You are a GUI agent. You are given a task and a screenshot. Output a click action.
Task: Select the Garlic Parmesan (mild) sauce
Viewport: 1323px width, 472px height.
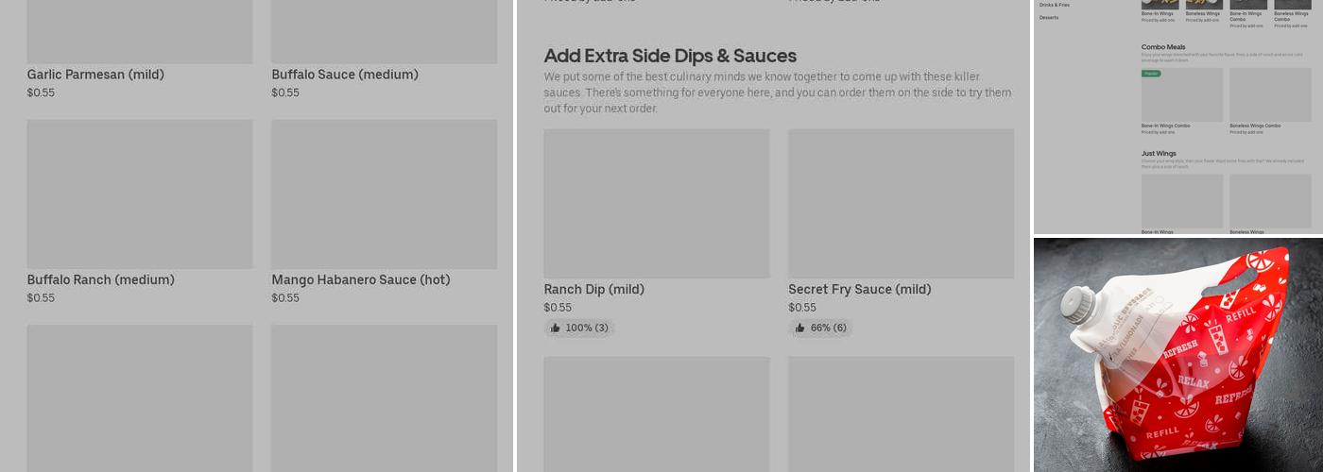[95, 75]
